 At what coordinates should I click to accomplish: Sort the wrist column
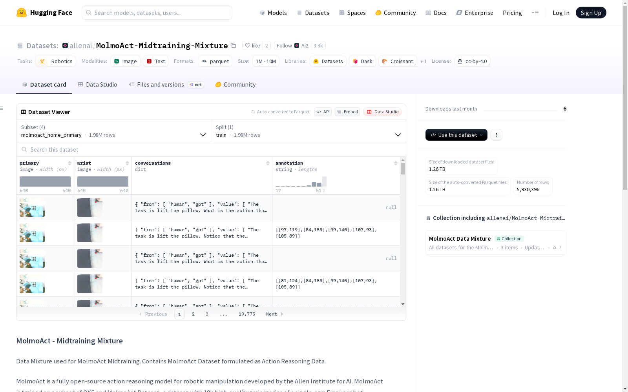point(127,163)
